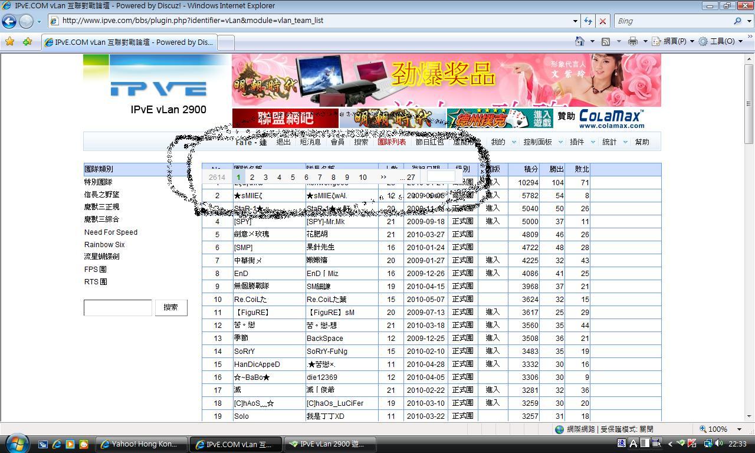Click the Refresh page icon
Screen dimensions: 755x453
click(588, 21)
